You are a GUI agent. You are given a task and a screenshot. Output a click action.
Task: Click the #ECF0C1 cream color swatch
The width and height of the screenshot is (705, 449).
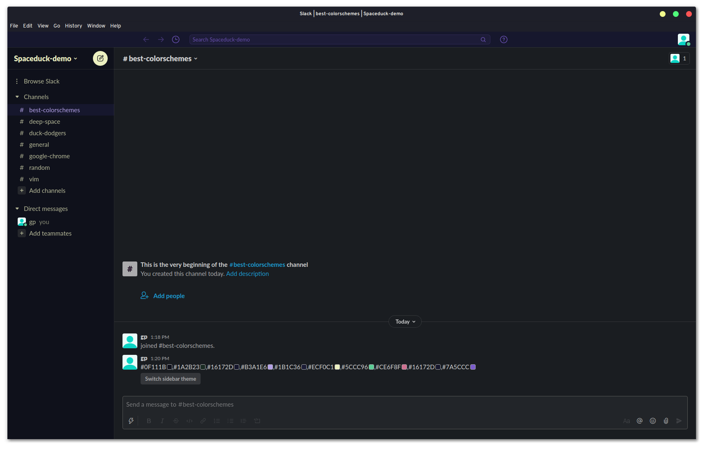click(x=337, y=367)
